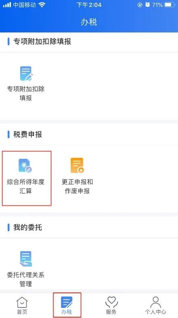The image size is (178, 318).
Task: Open 专项附加扣除填报 document icon
Action: pos(26,73)
